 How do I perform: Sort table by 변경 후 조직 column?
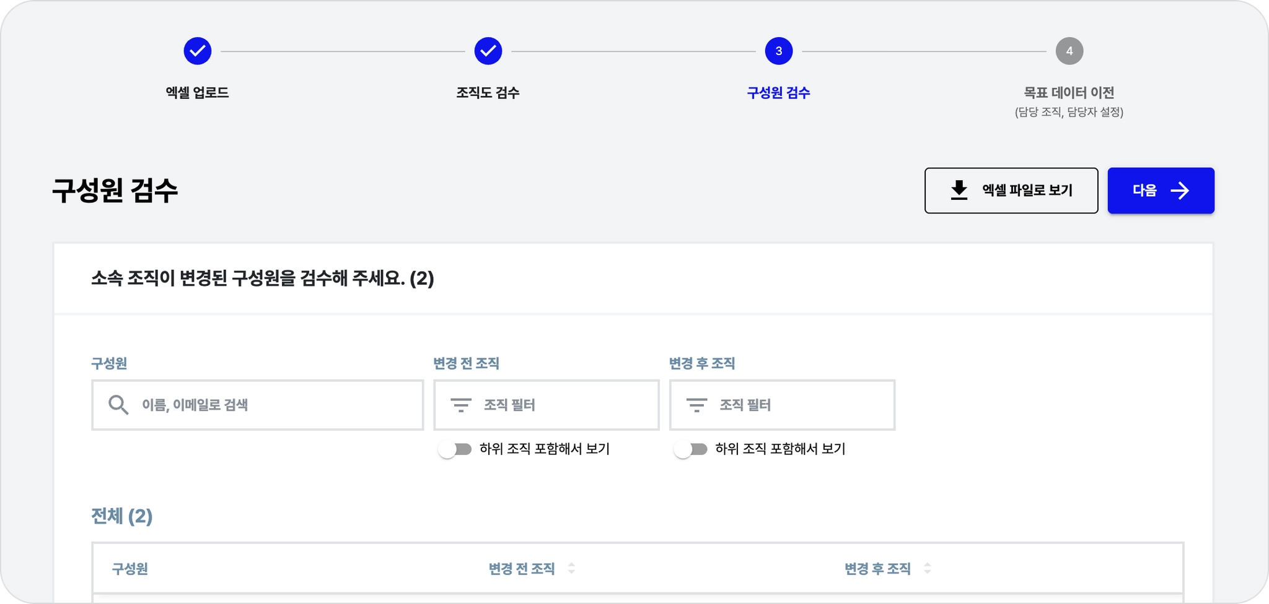(927, 568)
